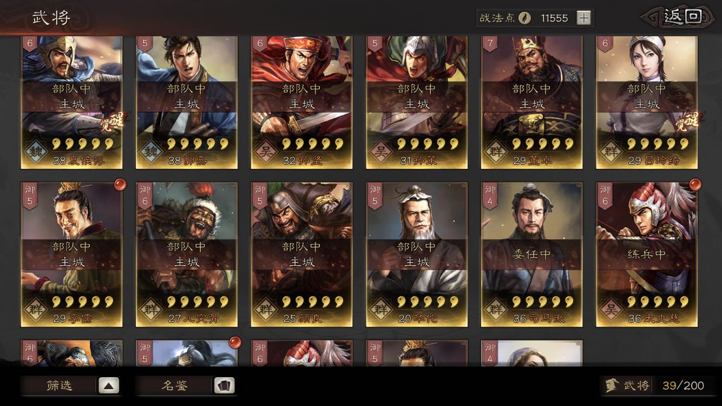Expand the 筛选 filter arrow
This screenshot has height=406, width=722.
(x=108, y=385)
